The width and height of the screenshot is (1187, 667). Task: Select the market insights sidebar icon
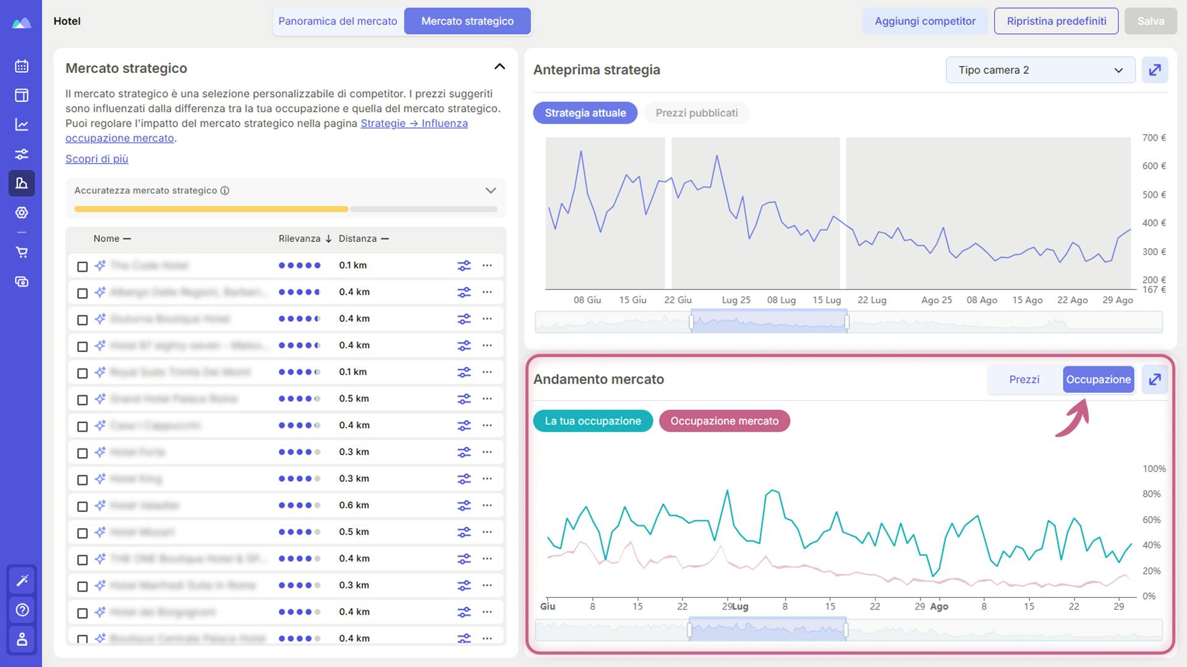click(x=22, y=183)
